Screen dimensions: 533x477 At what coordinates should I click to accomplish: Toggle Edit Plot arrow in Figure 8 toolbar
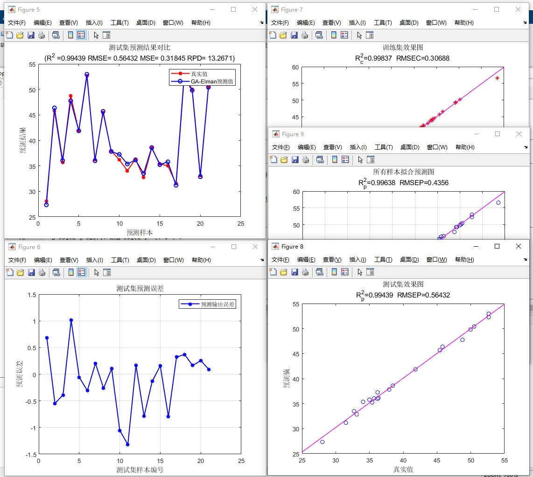(x=360, y=272)
